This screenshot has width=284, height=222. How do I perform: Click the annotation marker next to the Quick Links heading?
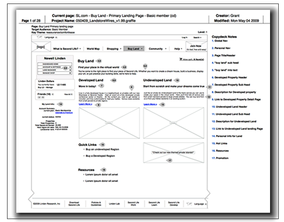coord(102,144)
